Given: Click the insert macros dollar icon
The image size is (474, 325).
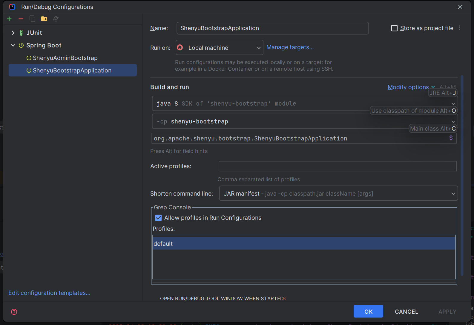Looking at the screenshot, I should [x=451, y=138].
